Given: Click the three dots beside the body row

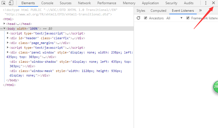Looking at the screenshot, I should (1, 29).
